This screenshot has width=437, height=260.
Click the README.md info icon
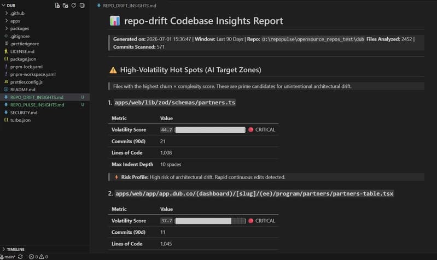click(x=6, y=90)
